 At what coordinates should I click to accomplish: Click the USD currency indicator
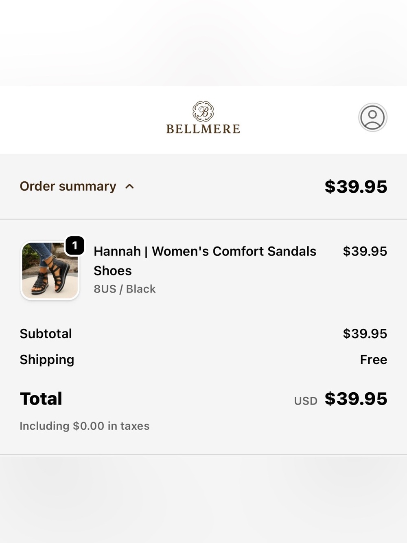306,401
